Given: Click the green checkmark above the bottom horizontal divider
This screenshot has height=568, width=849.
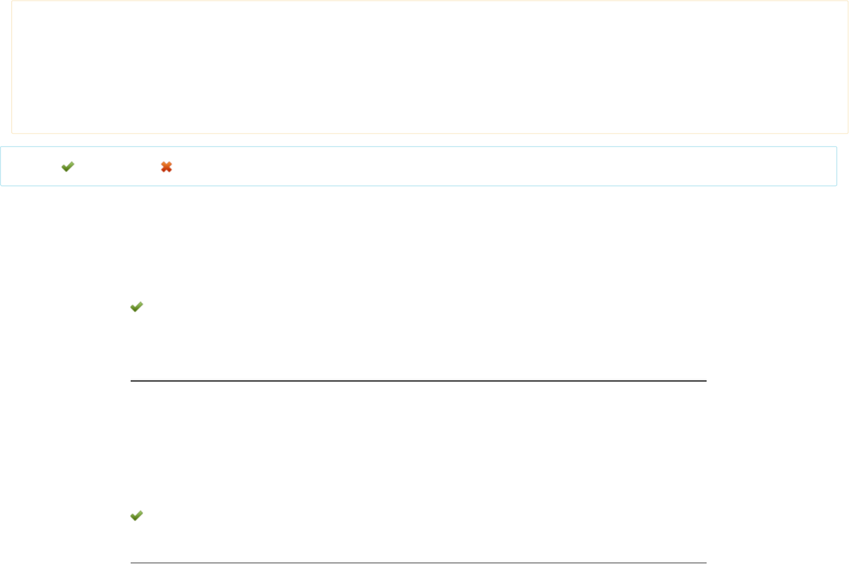Looking at the screenshot, I should coord(137,516).
